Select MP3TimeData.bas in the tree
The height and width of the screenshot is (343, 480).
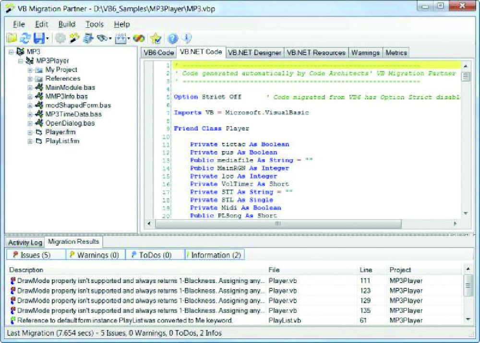73,114
